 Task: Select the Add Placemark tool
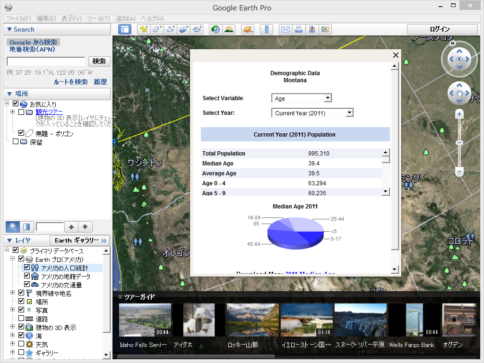(143, 29)
